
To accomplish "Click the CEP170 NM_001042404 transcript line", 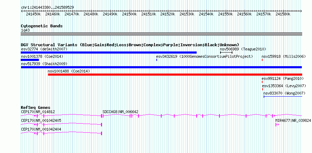I will point(61,133).
